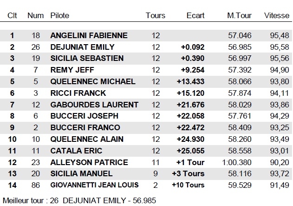The height and width of the screenshot is (206, 293).
Task: Select pilot name ANGELINI FABIENNE
Action: (x=89, y=35)
